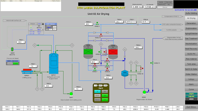
Task: Click the cyan button in Part 3 panel
Action: click(x=97, y=92)
